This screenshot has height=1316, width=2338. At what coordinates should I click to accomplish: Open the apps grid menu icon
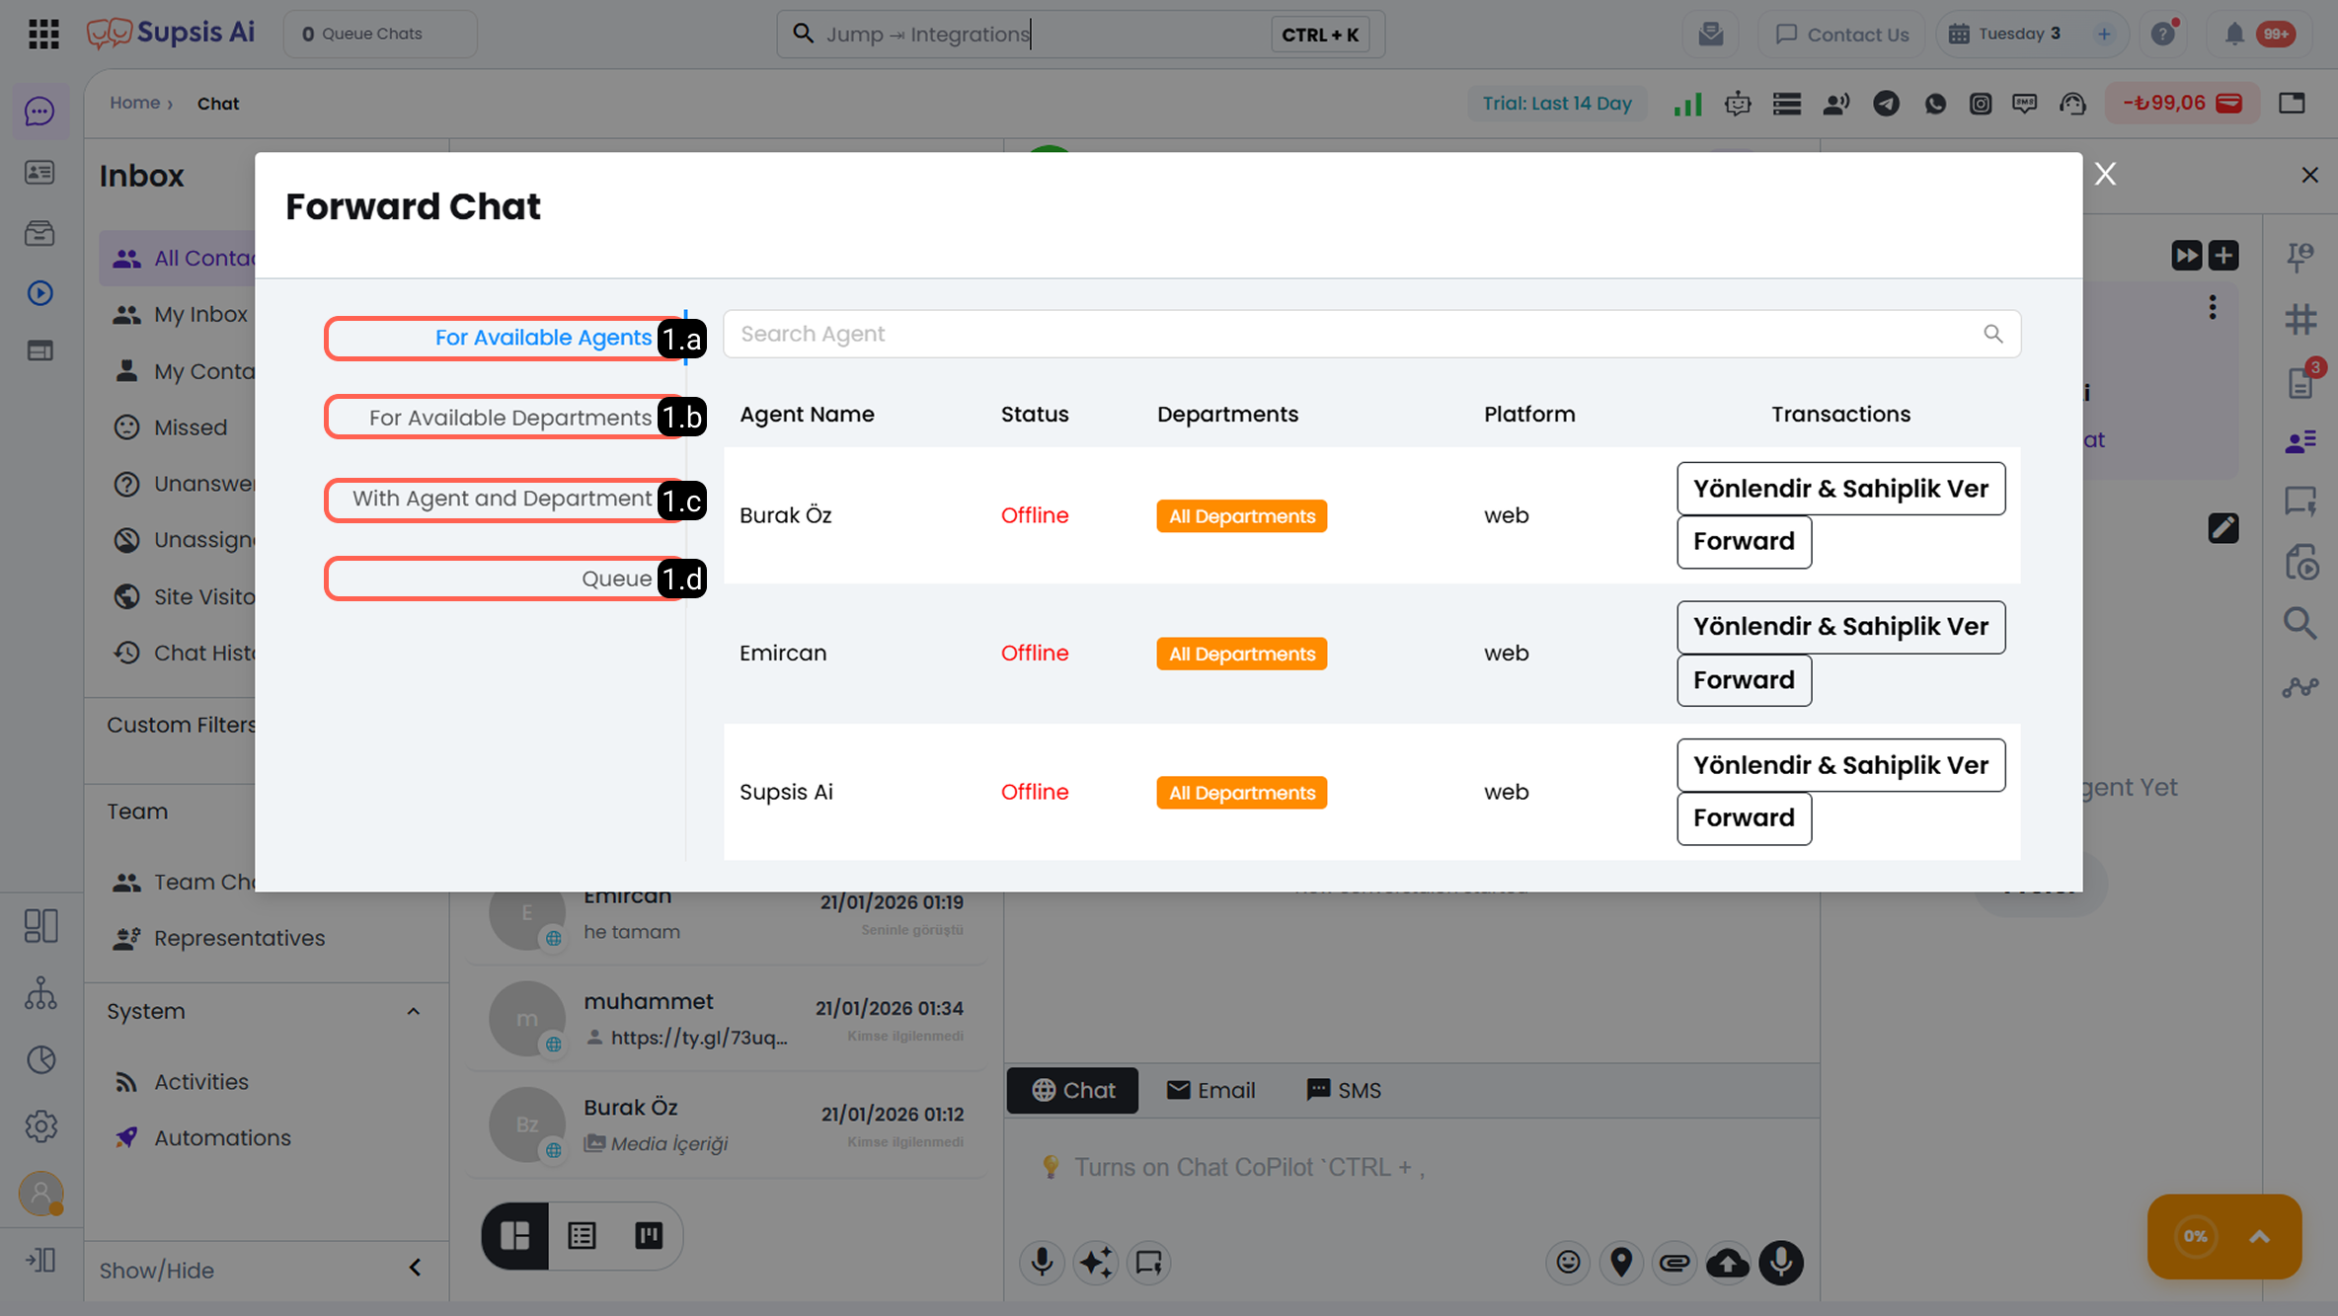point(43,34)
